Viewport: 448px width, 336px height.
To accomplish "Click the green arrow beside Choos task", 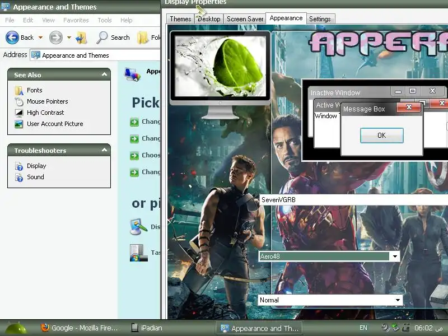I will [134, 156].
